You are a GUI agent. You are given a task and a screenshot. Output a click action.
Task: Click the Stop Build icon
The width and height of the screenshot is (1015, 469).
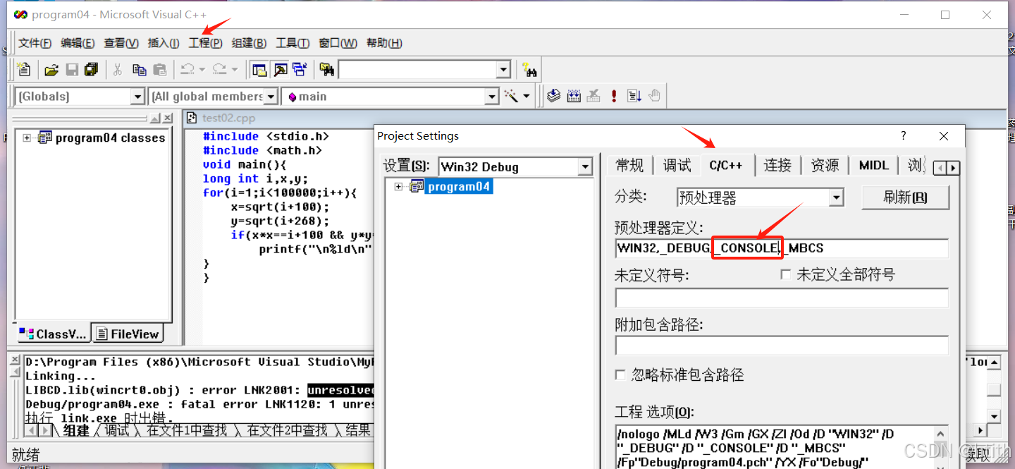click(x=593, y=96)
